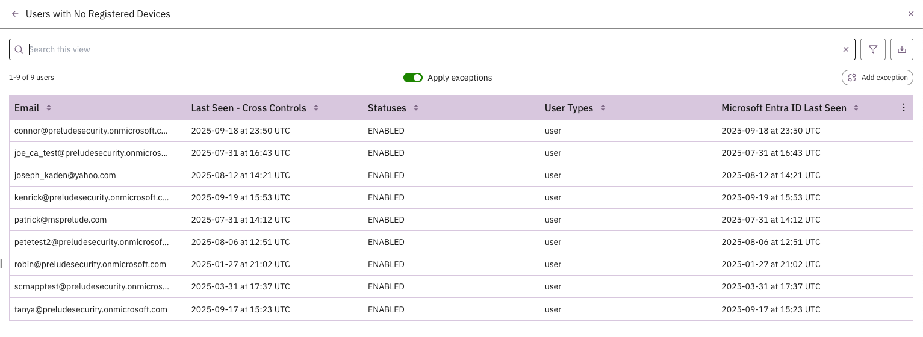
Task: Click Entra ID date 2025-08-12 at 14:21 UTC
Action: [x=771, y=175]
